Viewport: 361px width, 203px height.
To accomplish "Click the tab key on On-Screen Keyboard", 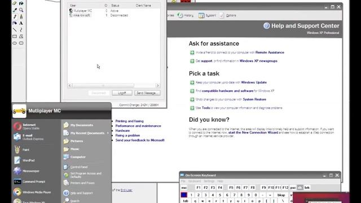I will (186, 201).
